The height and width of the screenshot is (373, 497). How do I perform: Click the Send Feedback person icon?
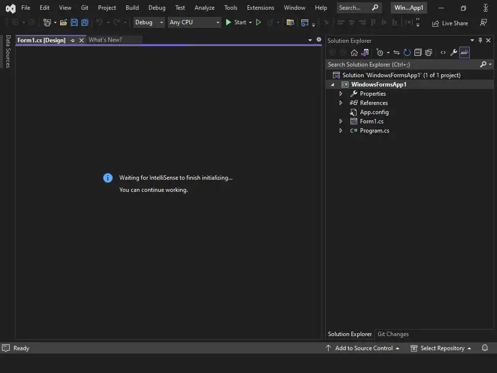coord(483,22)
